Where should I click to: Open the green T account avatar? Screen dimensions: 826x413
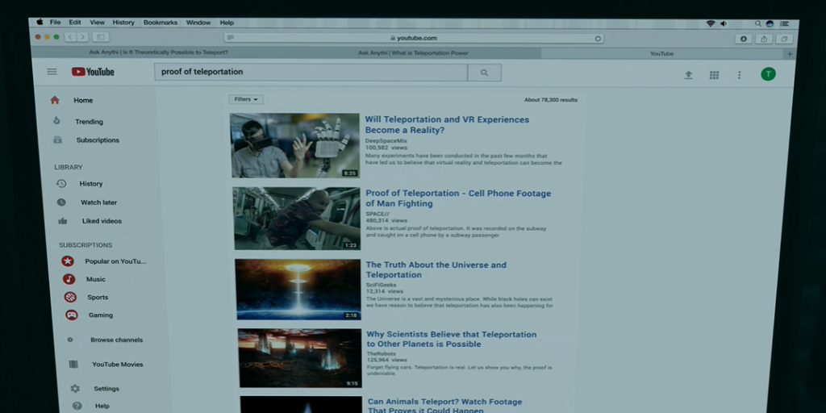tap(768, 74)
